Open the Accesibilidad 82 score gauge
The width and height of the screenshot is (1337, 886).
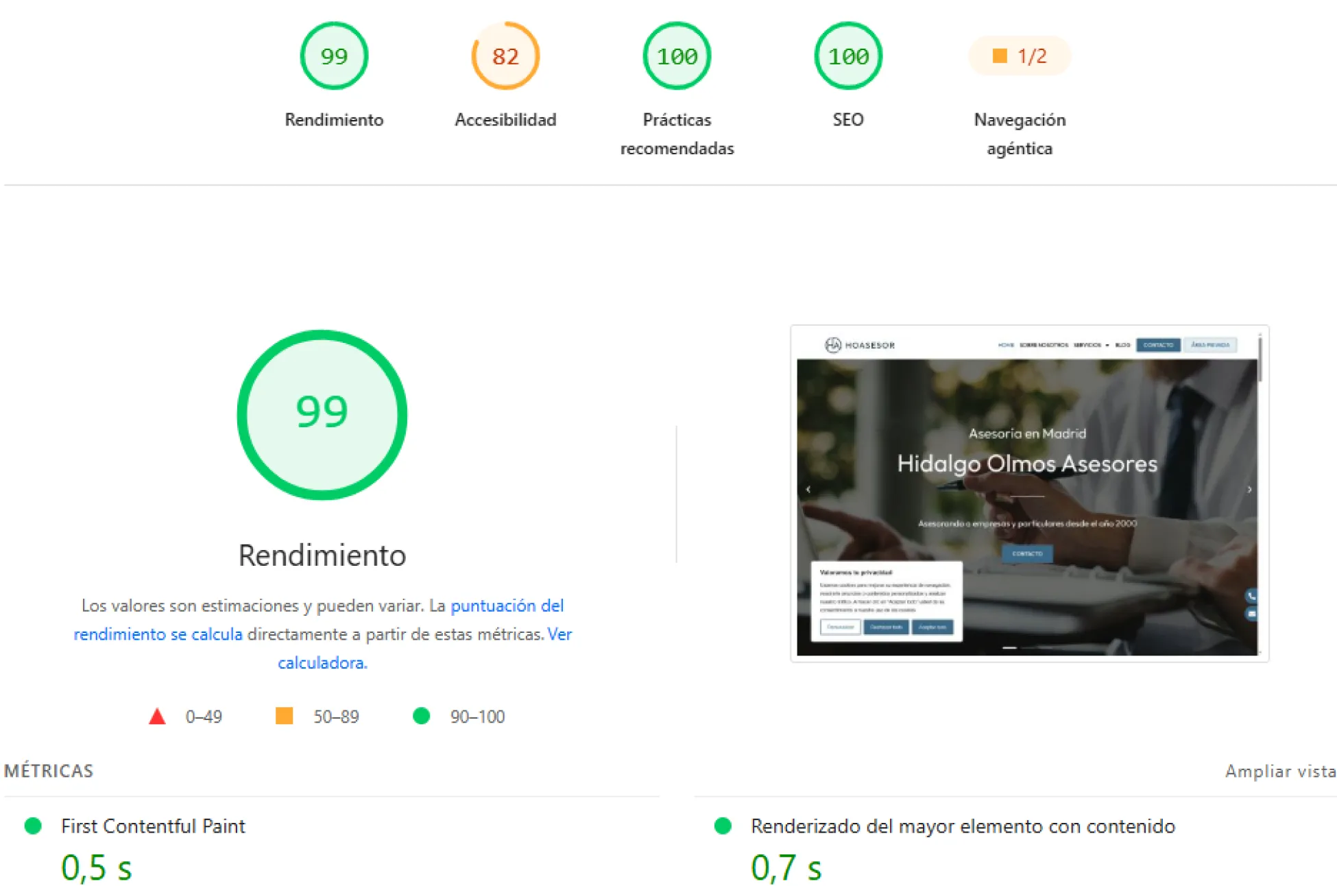pos(505,56)
